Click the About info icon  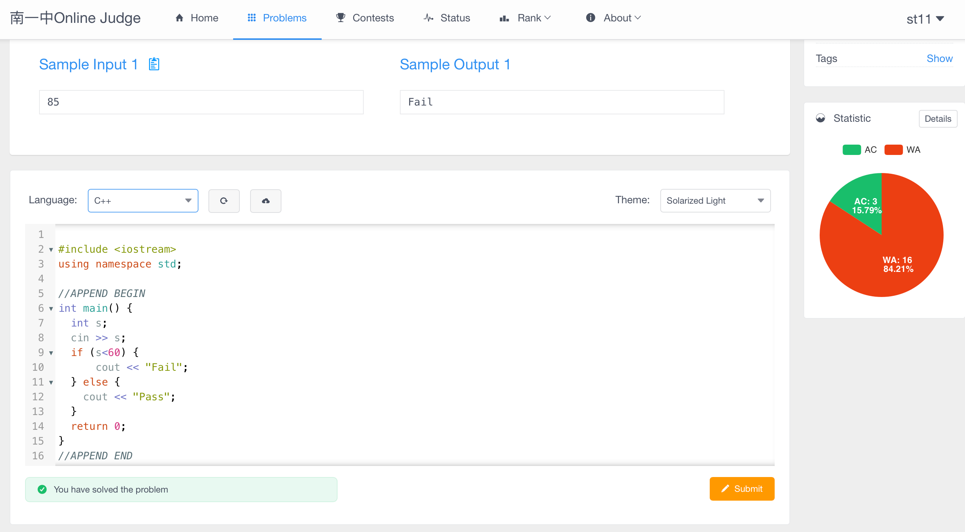click(590, 18)
